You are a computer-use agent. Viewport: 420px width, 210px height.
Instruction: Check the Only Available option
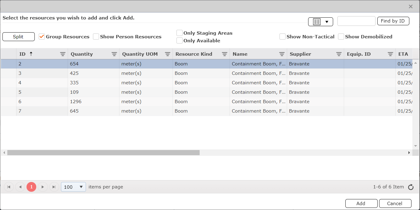180,40
